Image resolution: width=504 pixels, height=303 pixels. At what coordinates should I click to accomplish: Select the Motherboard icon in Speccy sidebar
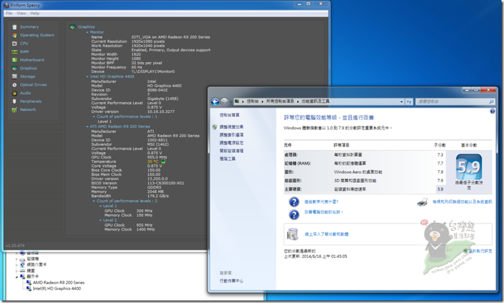[14, 60]
